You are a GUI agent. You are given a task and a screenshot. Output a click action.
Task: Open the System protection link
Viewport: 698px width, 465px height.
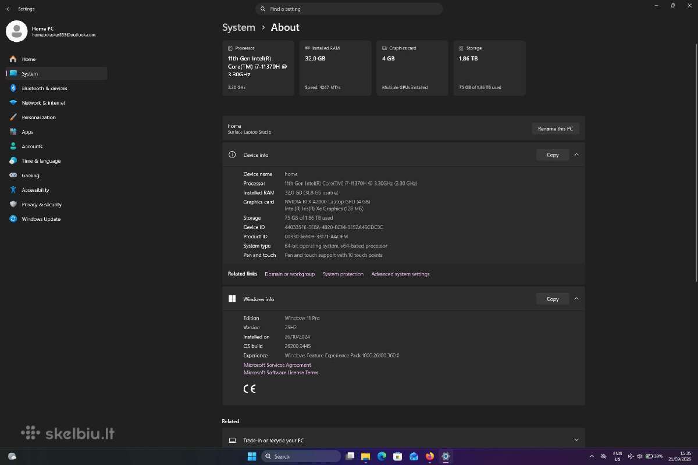[343, 274]
